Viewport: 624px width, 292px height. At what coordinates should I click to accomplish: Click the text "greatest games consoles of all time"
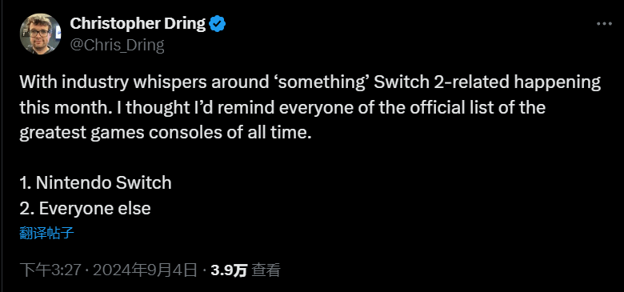165,133
